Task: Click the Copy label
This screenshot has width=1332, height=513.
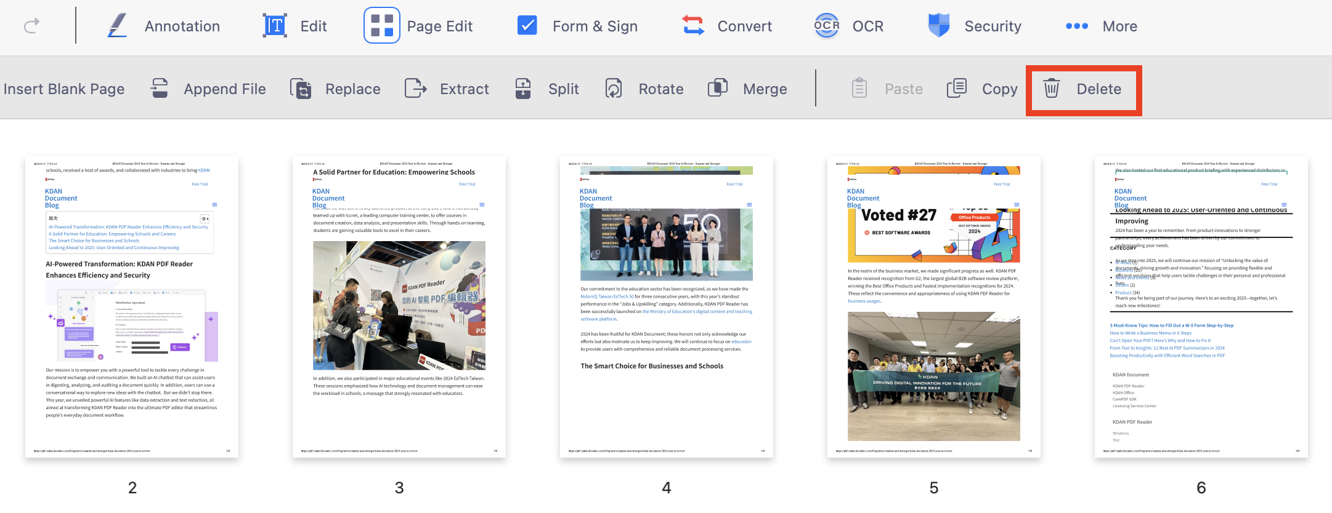Action: [x=1000, y=89]
